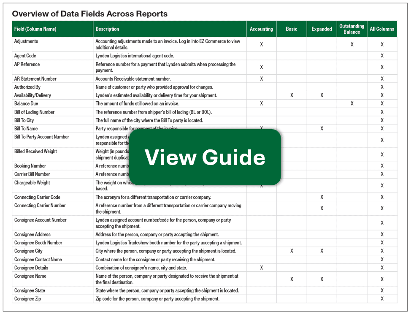Select the Consignee Address field name

point(32,234)
